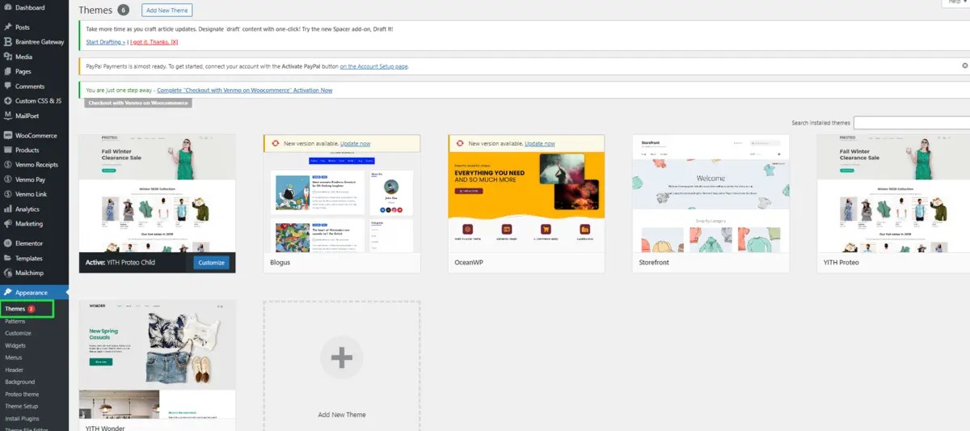970x431 pixels.
Task: Open the Install Plugins submenu item
Action: click(x=23, y=418)
